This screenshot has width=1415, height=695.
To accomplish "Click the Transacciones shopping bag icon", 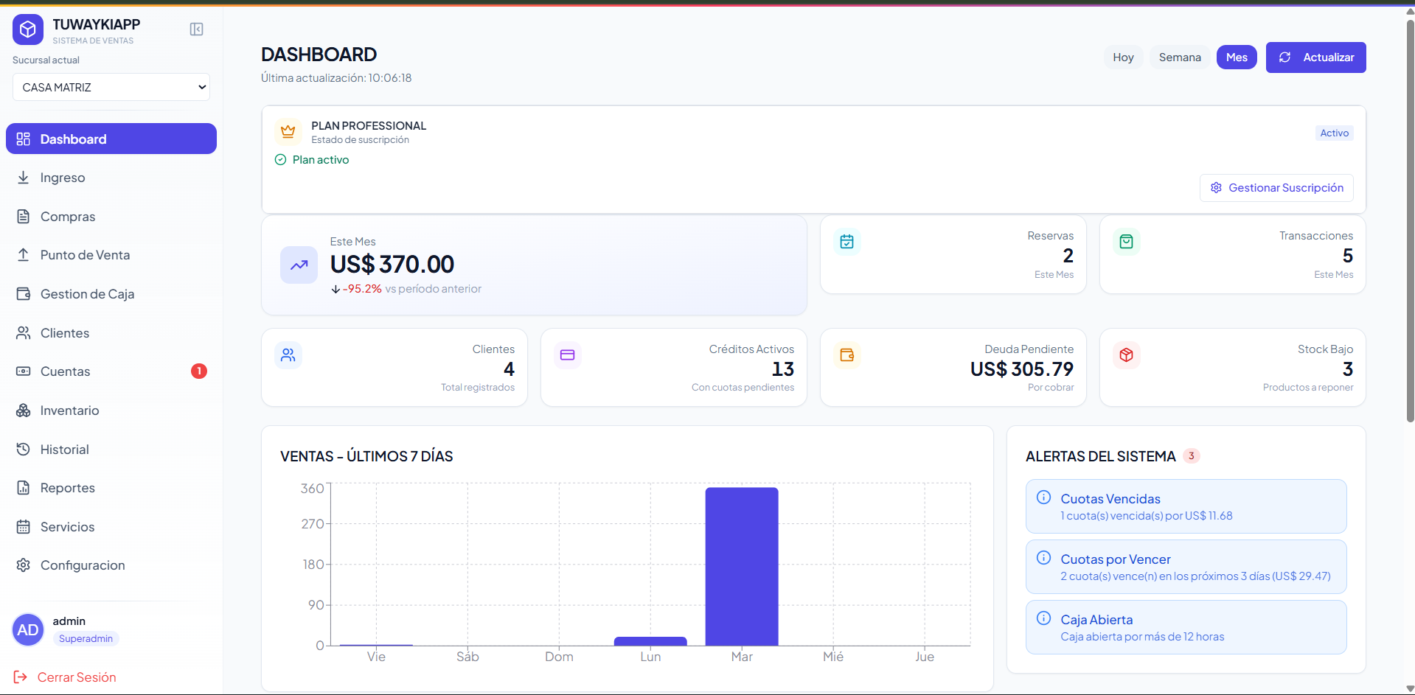I will tap(1126, 242).
